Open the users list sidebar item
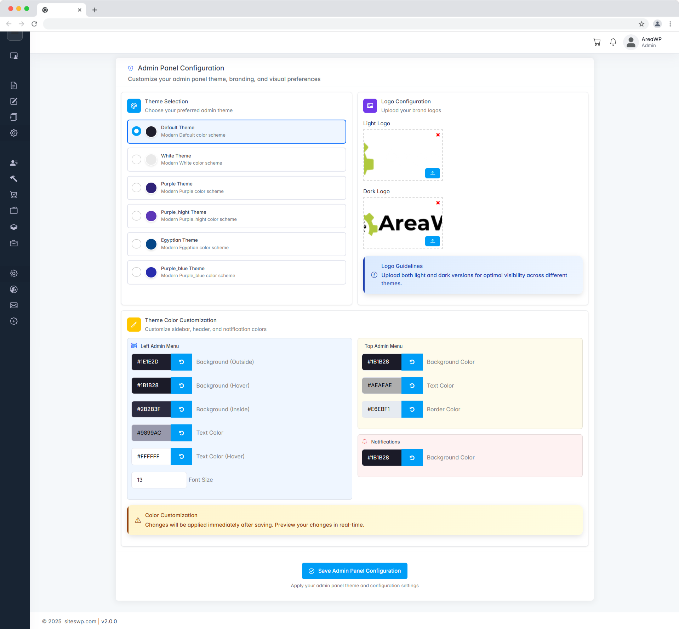This screenshot has width=679, height=629. coord(14,163)
